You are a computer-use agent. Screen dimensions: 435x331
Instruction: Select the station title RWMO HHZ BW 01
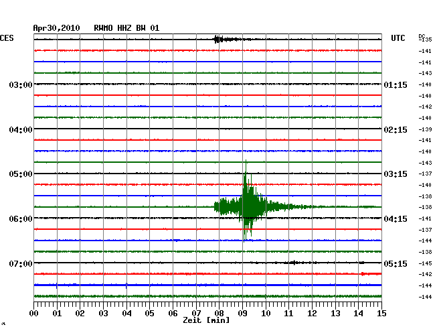click(126, 28)
